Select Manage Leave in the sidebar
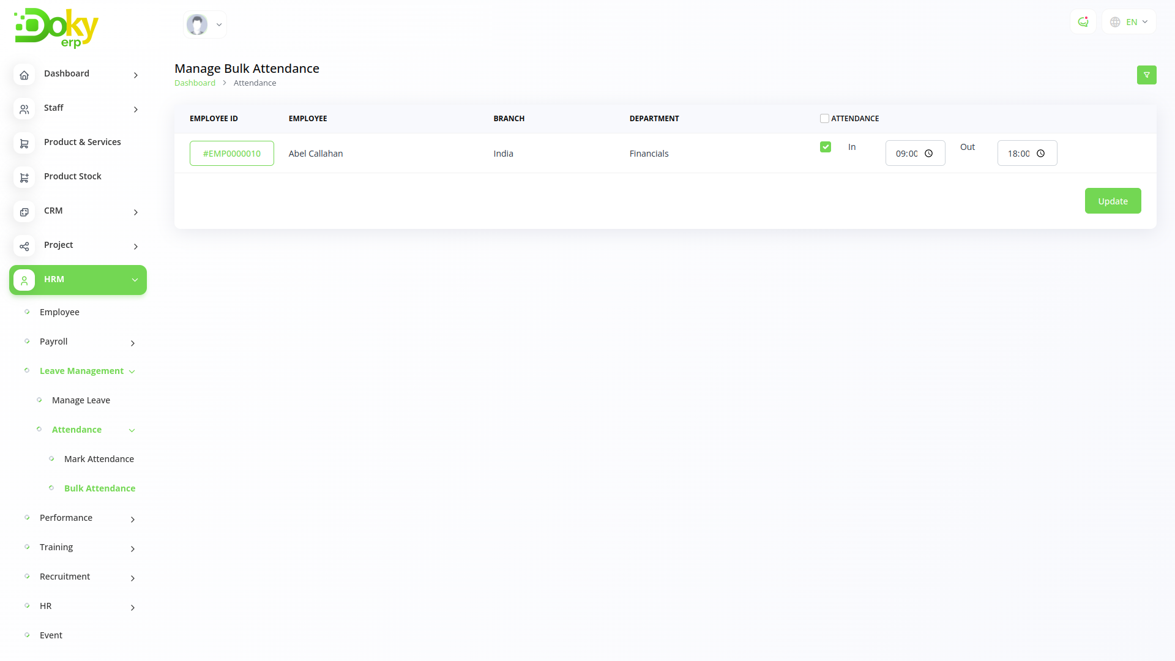The image size is (1175, 661). [81, 400]
